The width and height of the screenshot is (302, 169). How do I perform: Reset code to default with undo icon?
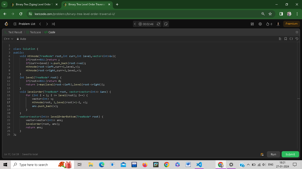(297, 39)
